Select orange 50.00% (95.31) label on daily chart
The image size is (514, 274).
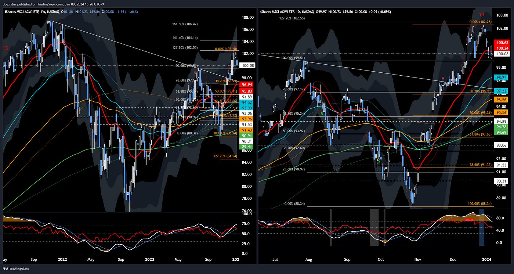[480, 113]
